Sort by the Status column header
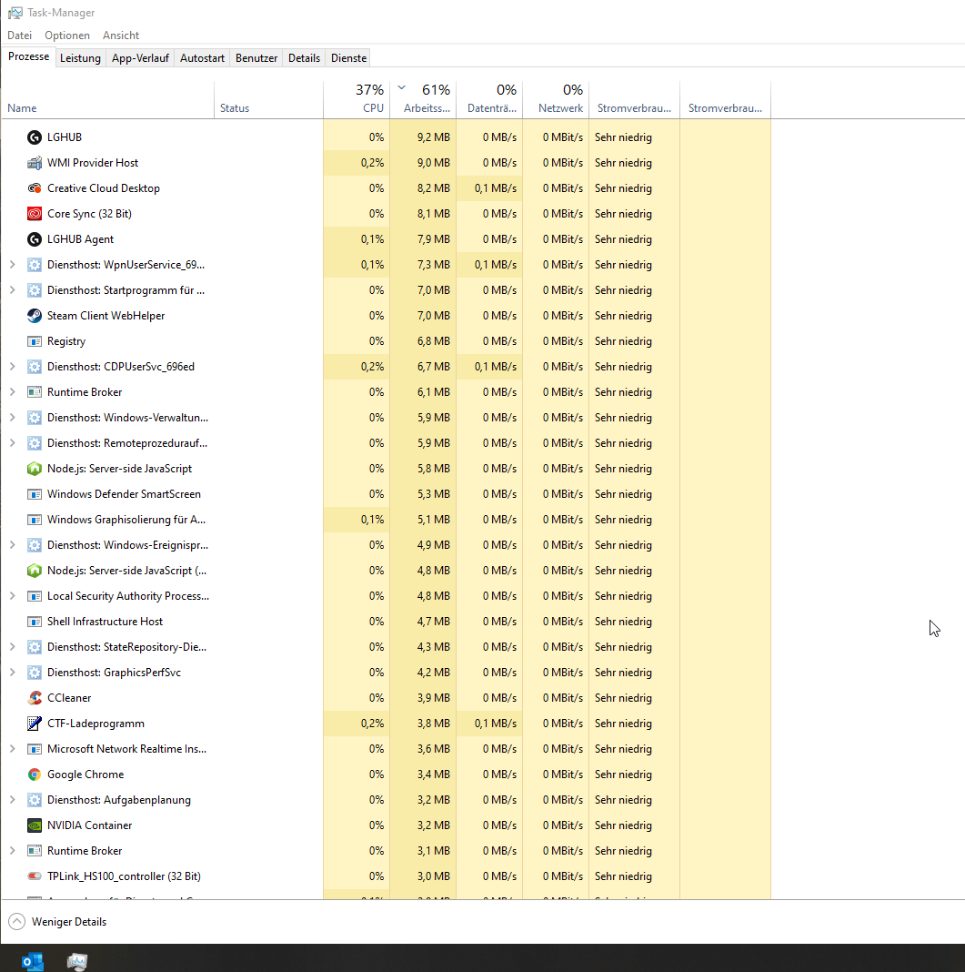Viewport: 965px width, 972px height. (x=269, y=100)
